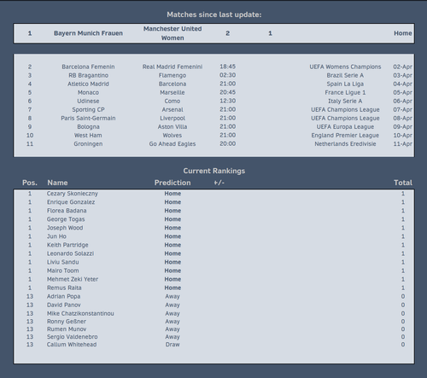Click 'Como' away team
This screenshot has width=427, height=378.
pos(173,101)
